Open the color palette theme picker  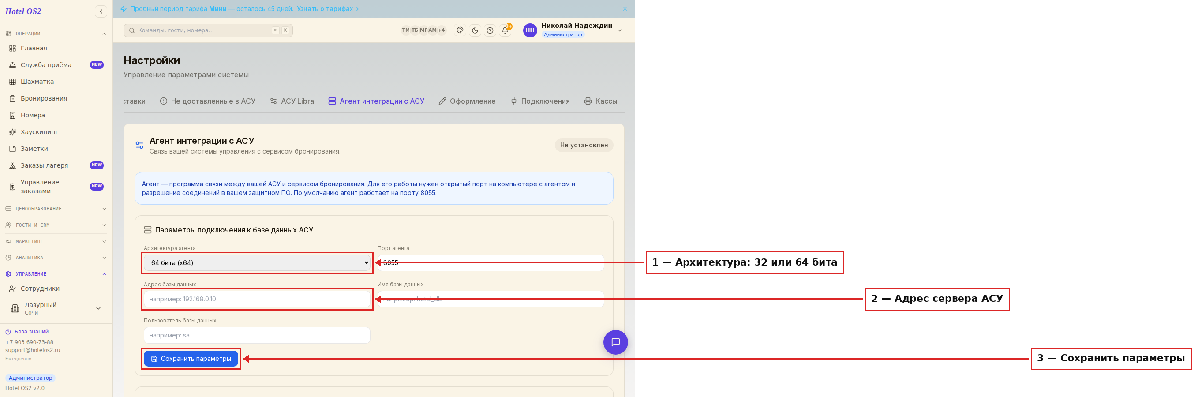(x=460, y=30)
